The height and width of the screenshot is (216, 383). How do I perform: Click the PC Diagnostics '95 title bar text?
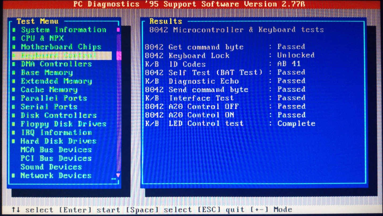(189, 4)
